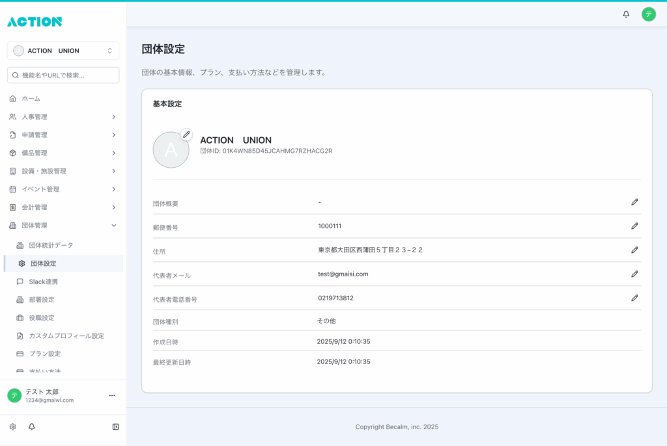Viewport: 667px width, 446px height.
Task: Click the notification bell in top header
Action: 626,14
